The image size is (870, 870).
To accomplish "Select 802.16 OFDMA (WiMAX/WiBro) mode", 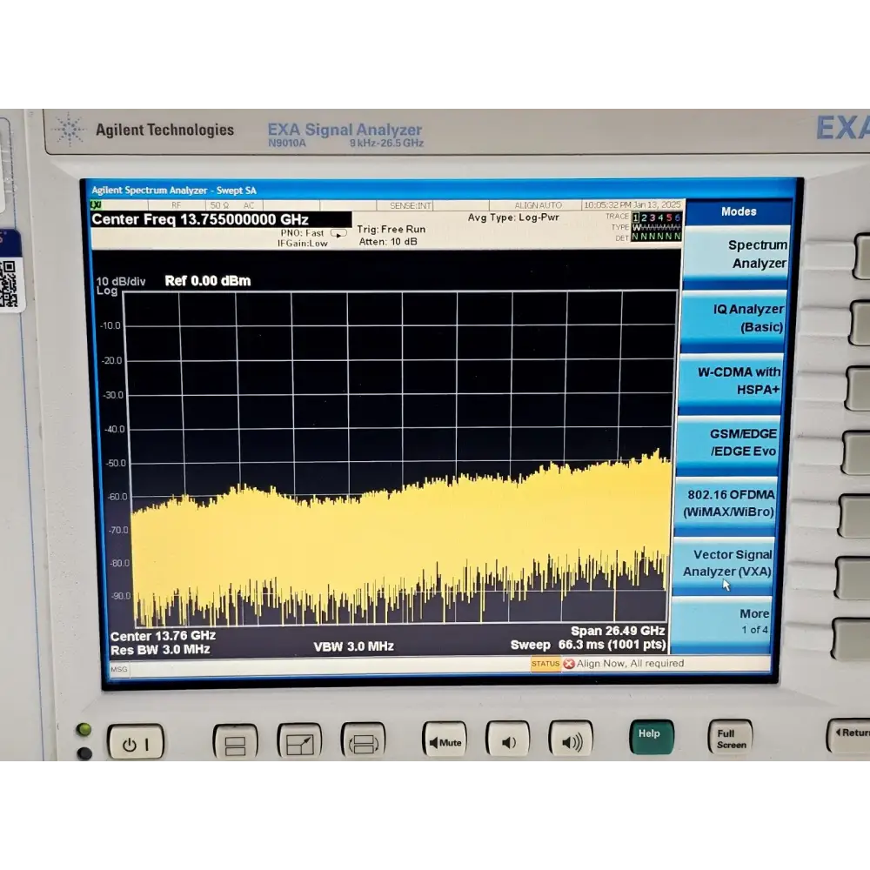I will tap(726, 503).
